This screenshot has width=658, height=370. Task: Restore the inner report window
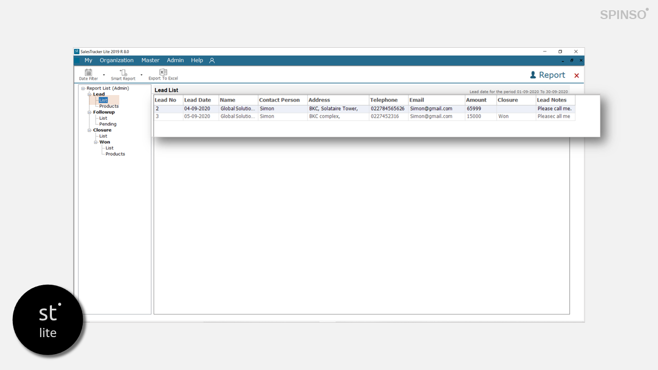coord(572,61)
